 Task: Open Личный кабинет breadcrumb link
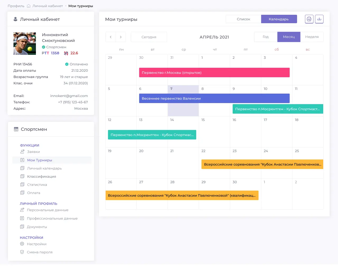[x=48, y=6]
